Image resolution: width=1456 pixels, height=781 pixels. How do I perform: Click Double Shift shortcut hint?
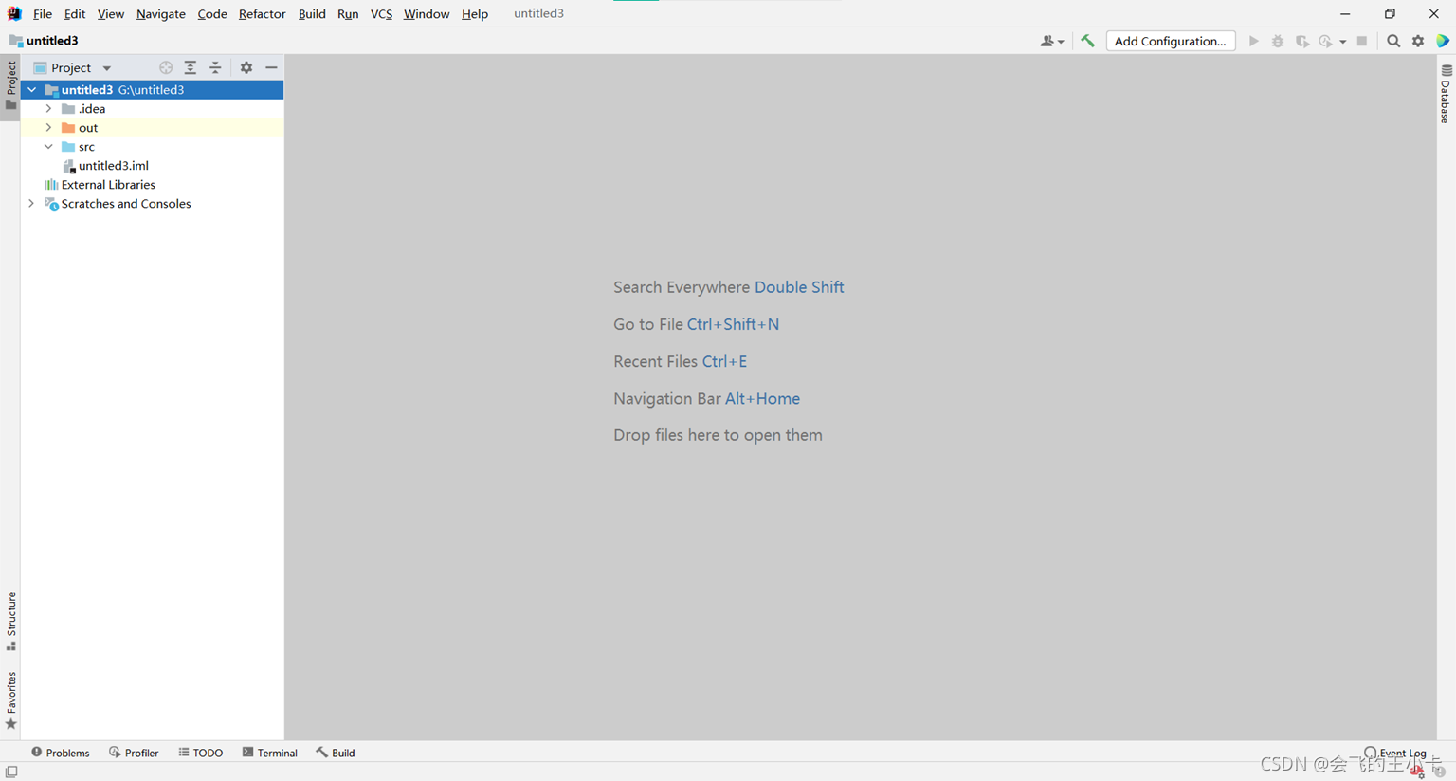pos(799,287)
